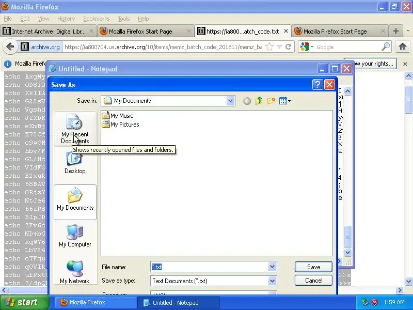Image resolution: width=413 pixels, height=310 pixels.
Task: Open Firefox File menu
Action: click(x=8, y=19)
